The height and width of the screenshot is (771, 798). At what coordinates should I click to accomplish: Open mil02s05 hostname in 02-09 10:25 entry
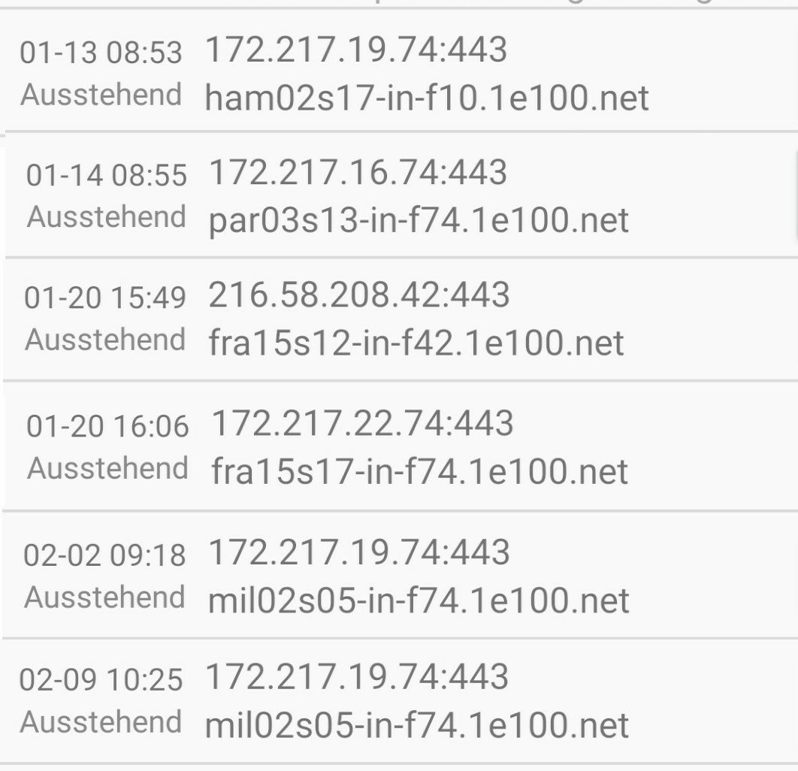click(x=416, y=724)
